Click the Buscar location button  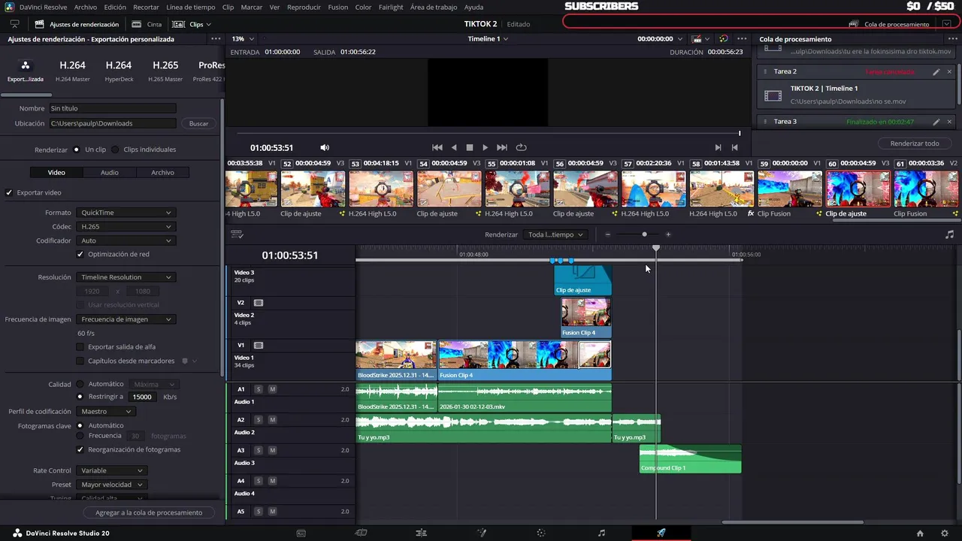pyautogui.click(x=198, y=124)
